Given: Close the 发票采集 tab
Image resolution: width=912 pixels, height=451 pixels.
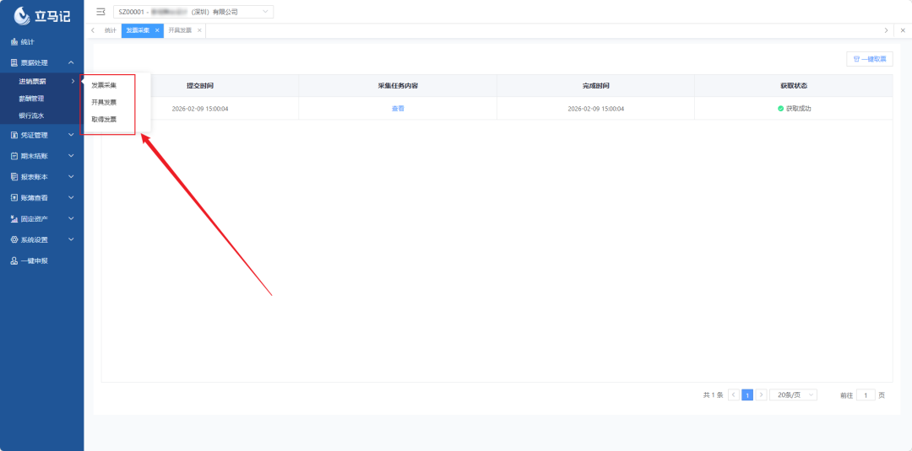Looking at the screenshot, I should (x=157, y=30).
